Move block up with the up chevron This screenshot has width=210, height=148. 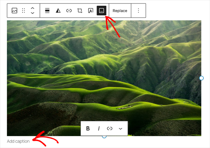pyautogui.click(x=32, y=8)
